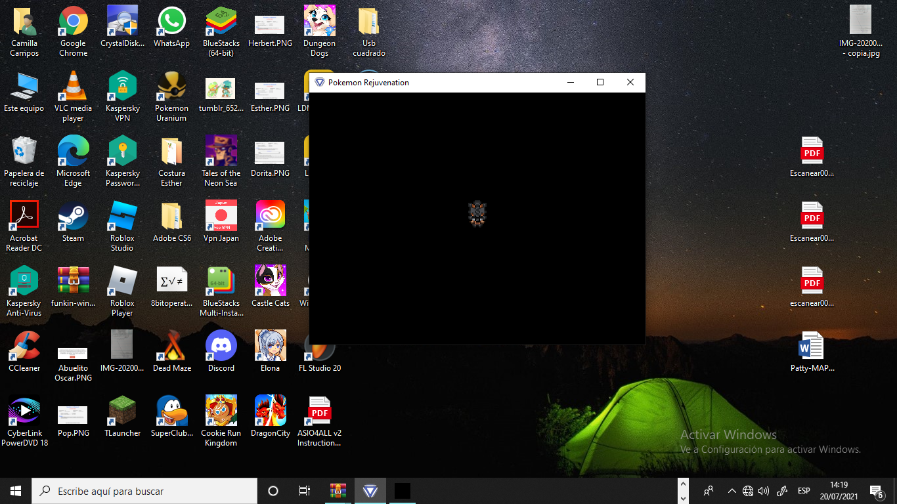The width and height of the screenshot is (897, 504).
Task: Launch Elona desktop shortcut
Action: [270, 346]
